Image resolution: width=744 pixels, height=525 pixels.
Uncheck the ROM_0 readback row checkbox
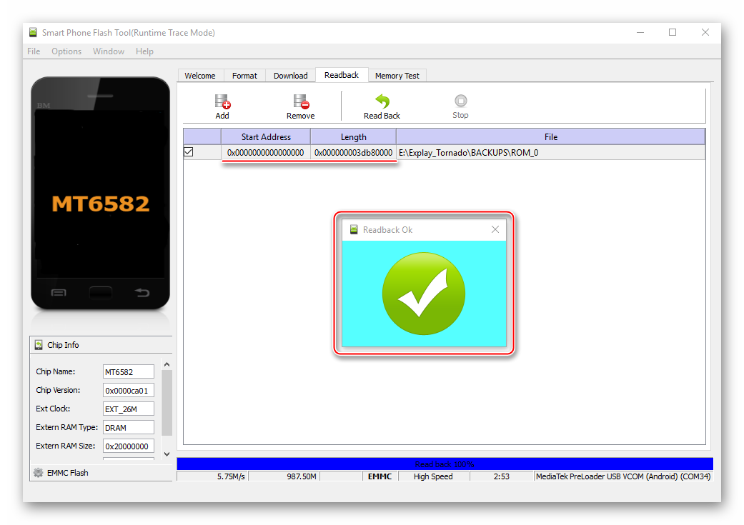click(189, 151)
